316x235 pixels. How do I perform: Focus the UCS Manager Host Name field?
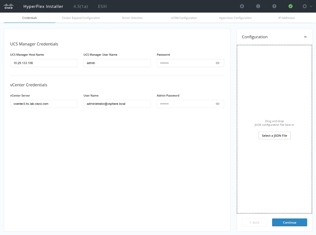point(44,63)
